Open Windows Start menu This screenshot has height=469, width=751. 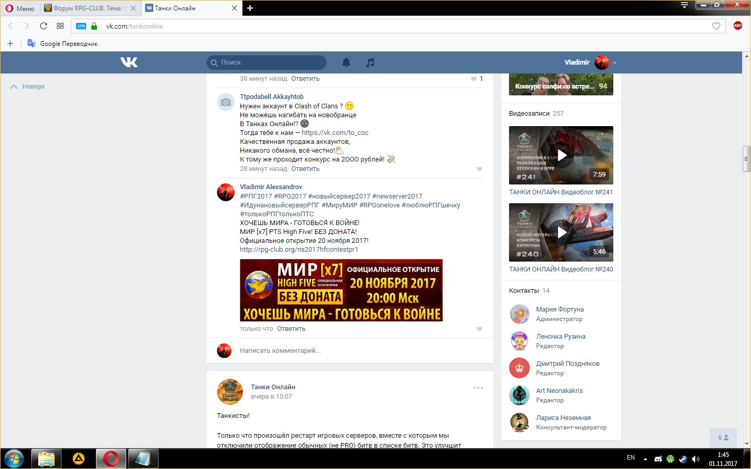pos(14,459)
